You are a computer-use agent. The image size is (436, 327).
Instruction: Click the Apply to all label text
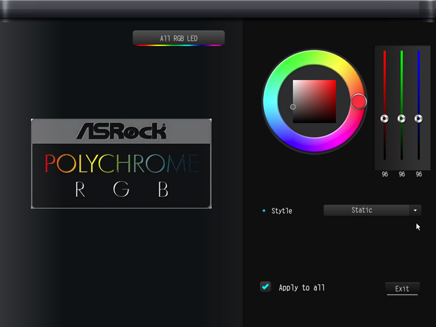click(x=302, y=288)
